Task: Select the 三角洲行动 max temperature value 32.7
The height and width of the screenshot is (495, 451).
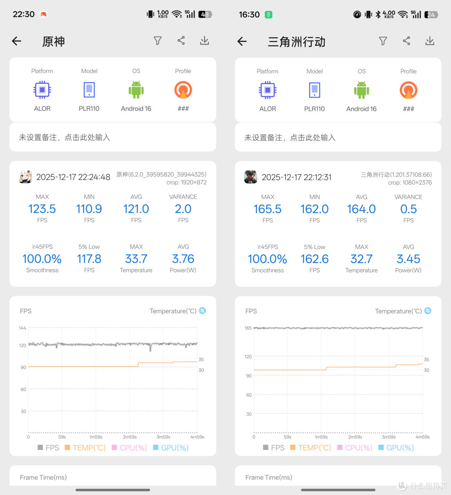Action: point(362,259)
